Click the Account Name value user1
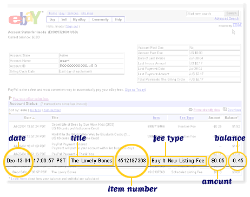This screenshot has height=197, width=250. [64, 61]
